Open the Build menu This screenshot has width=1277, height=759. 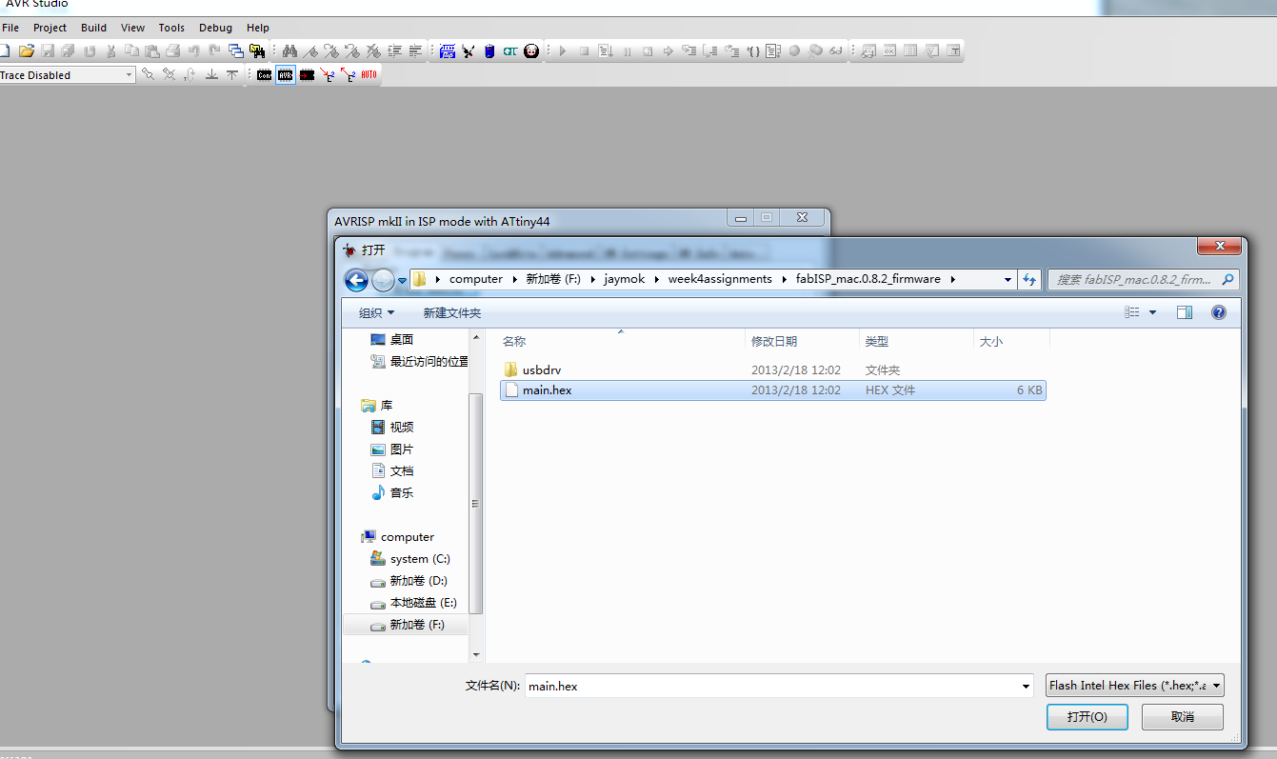pos(93,28)
